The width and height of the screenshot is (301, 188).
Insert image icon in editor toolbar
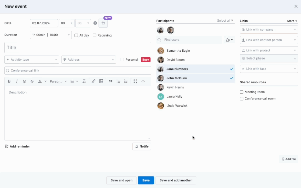pyautogui.click(x=101, y=81)
